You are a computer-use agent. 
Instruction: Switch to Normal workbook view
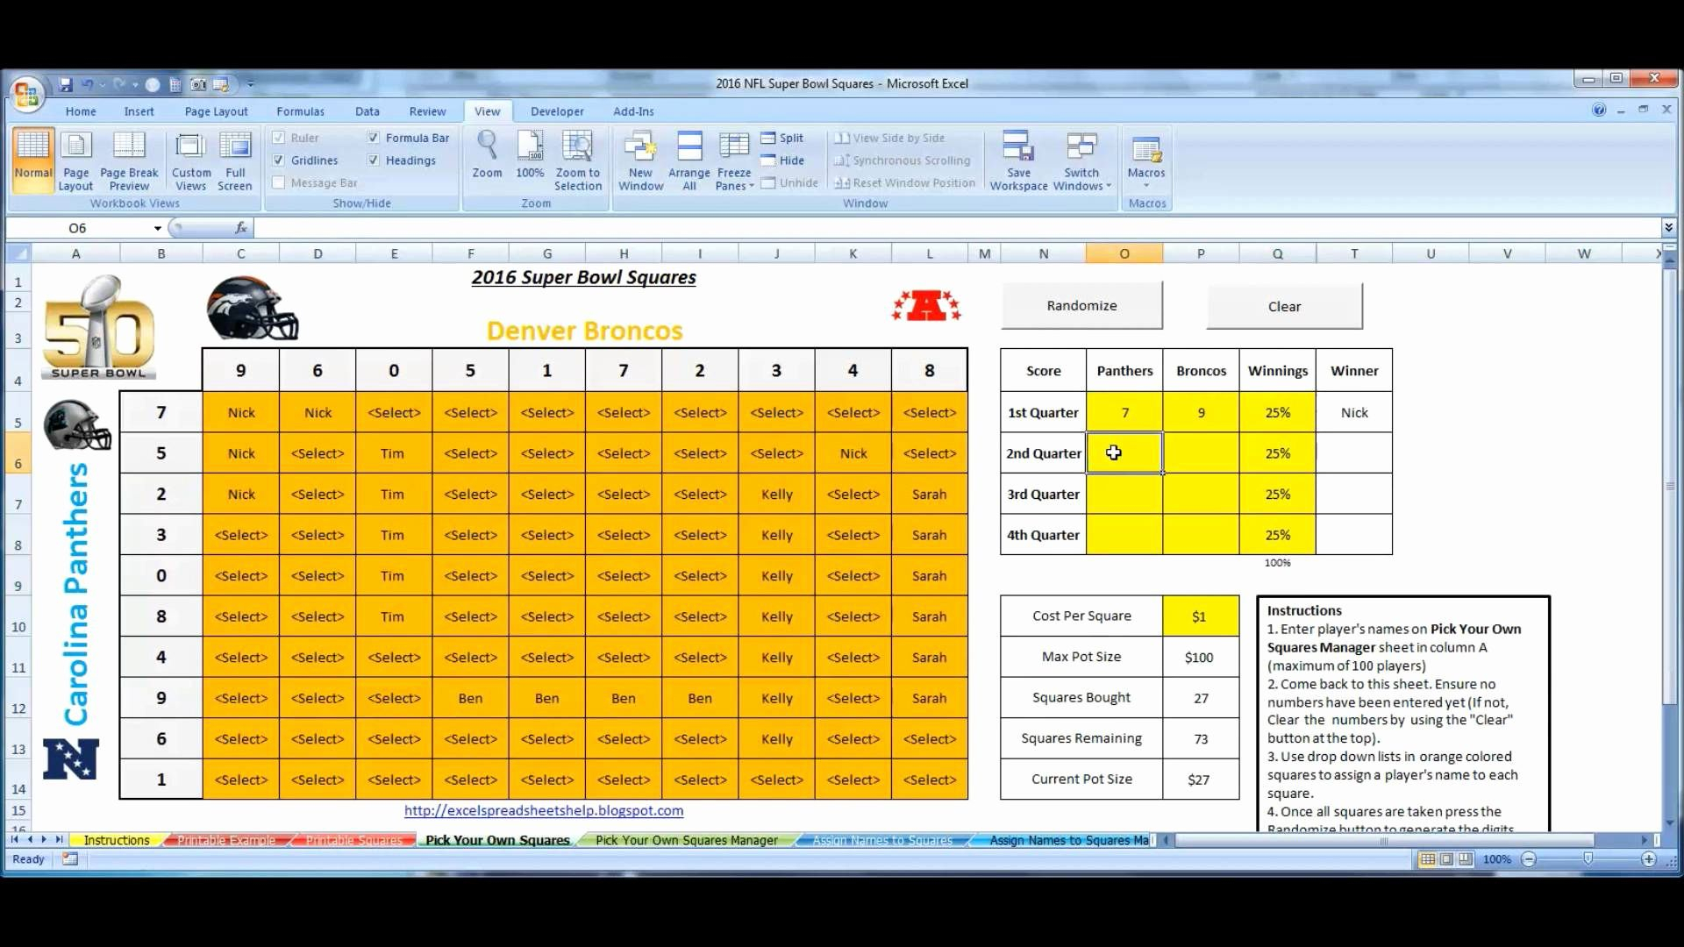point(32,160)
